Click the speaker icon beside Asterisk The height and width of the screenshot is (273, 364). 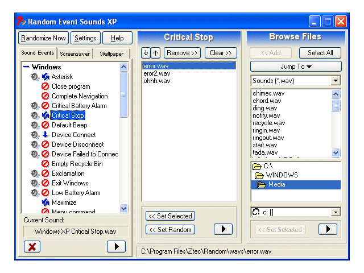pyautogui.click(x=35, y=77)
